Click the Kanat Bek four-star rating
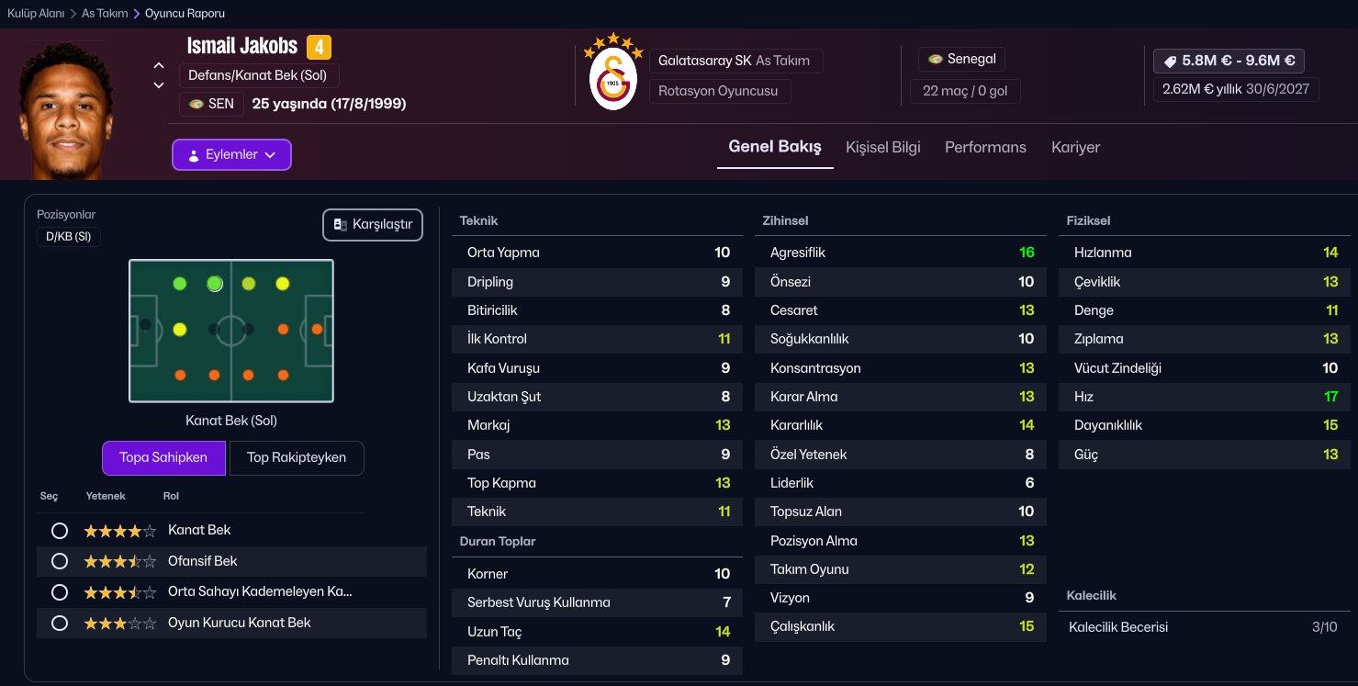The height and width of the screenshot is (686, 1358). 119,531
